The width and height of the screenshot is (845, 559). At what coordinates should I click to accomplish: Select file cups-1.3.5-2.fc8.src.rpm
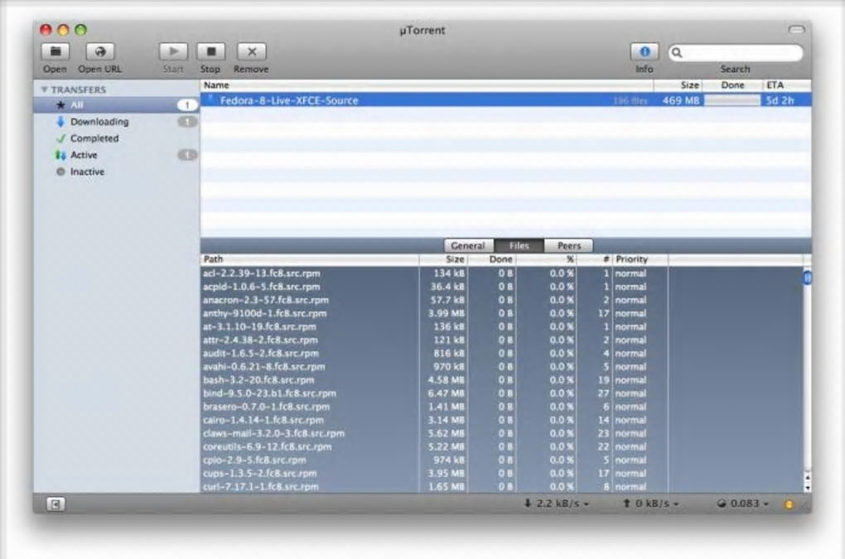[x=260, y=474]
